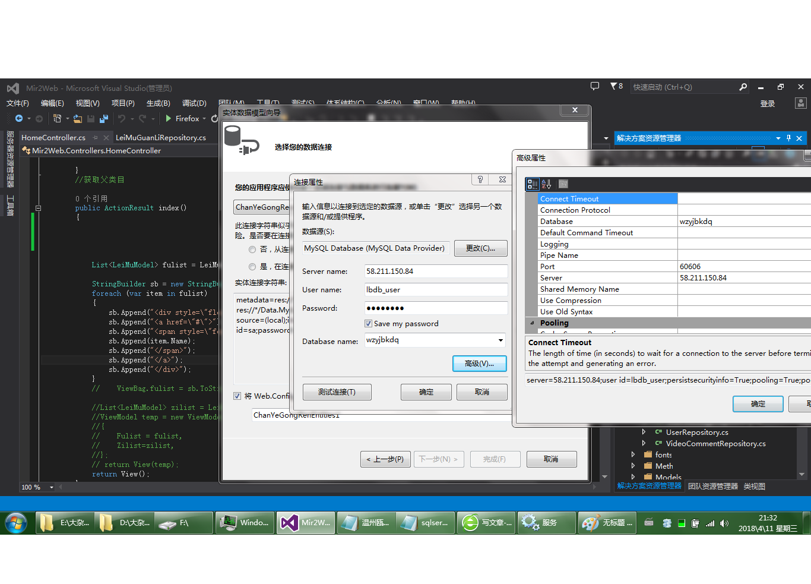
Task: Click the feedback speech bubble icon
Action: click(595, 87)
